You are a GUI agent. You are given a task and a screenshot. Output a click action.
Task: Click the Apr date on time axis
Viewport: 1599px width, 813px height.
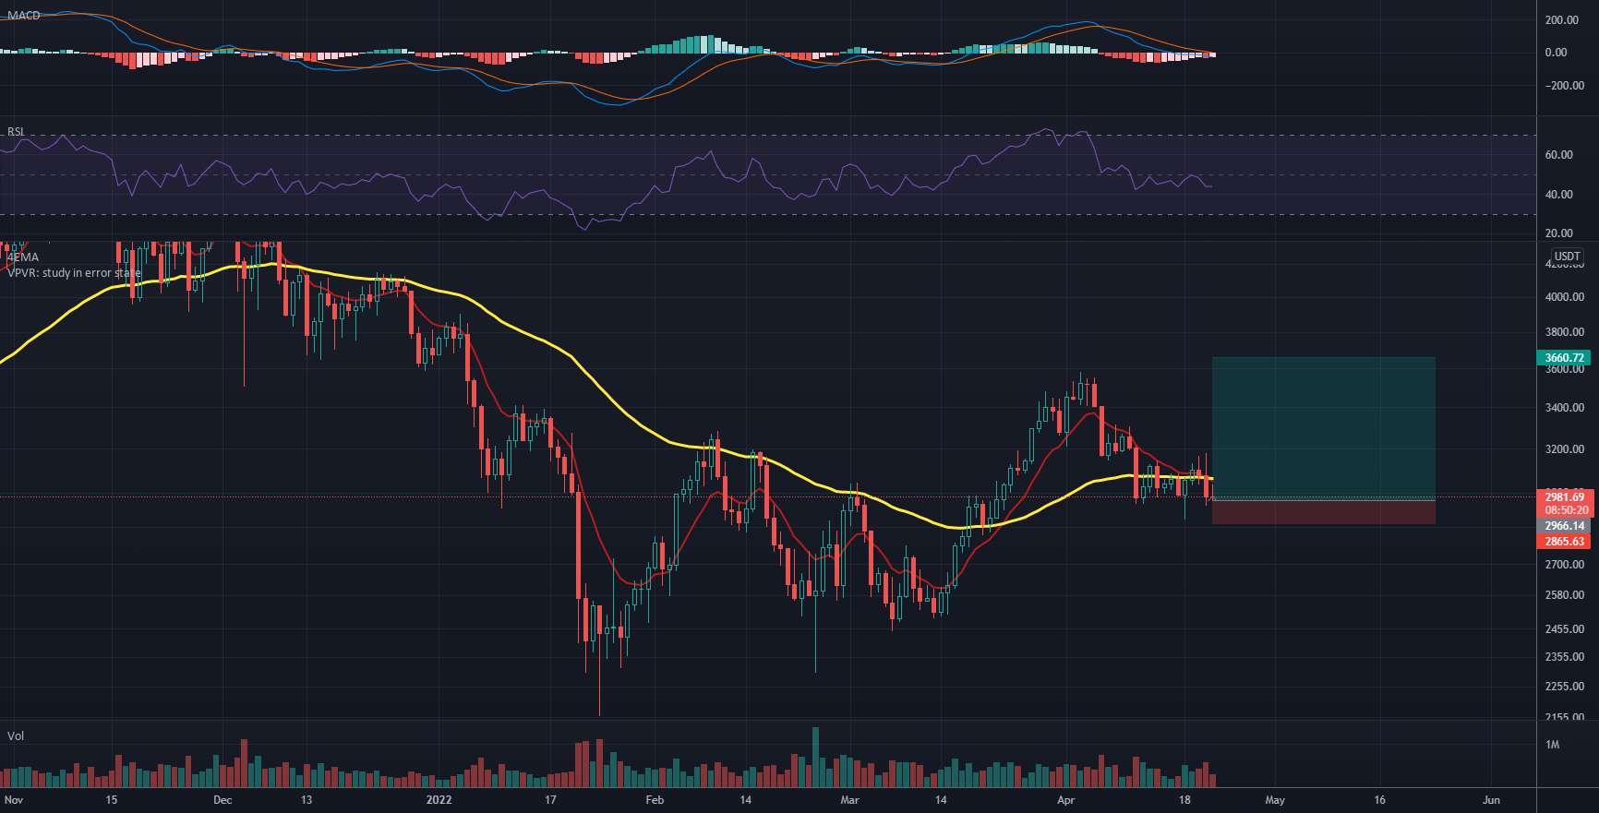pyautogui.click(x=1066, y=800)
